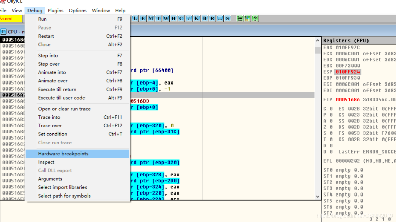Click the green question mark help icon
Viewport: 396px width, 222px height.
pyautogui.click(x=255, y=18)
